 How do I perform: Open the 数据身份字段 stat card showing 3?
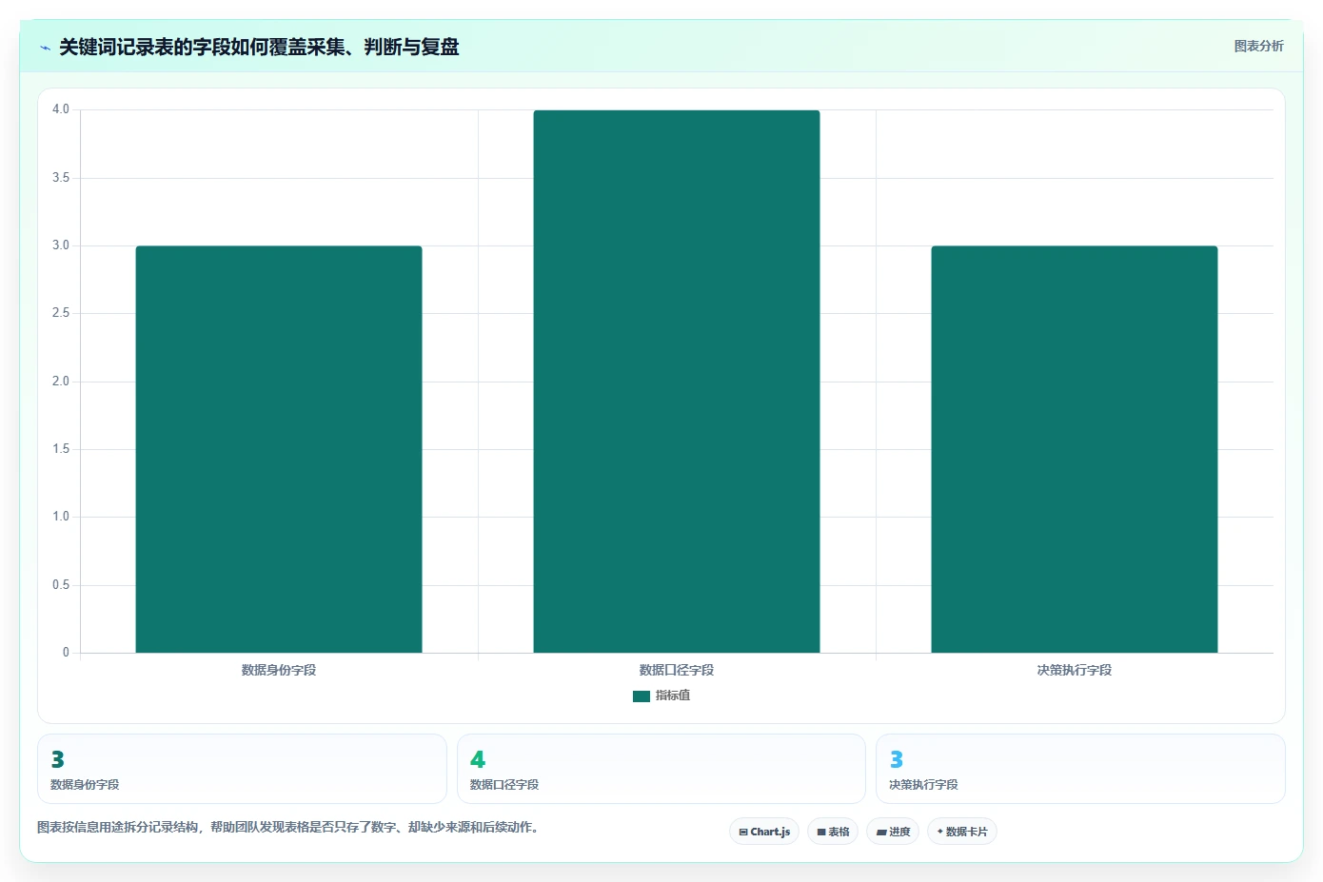point(242,769)
